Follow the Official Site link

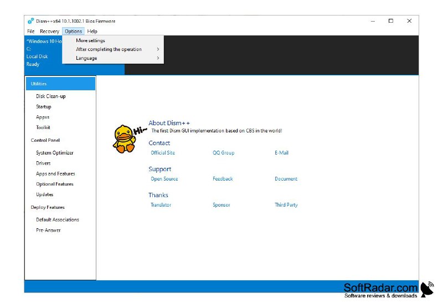pos(163,152)
